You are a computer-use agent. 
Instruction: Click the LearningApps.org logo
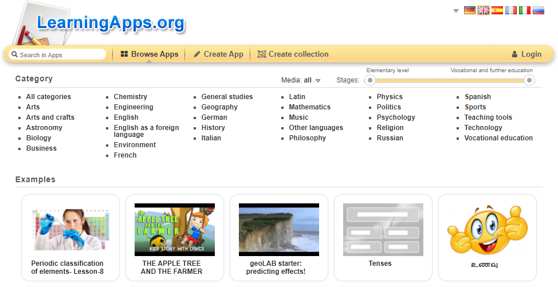point(111,22)
